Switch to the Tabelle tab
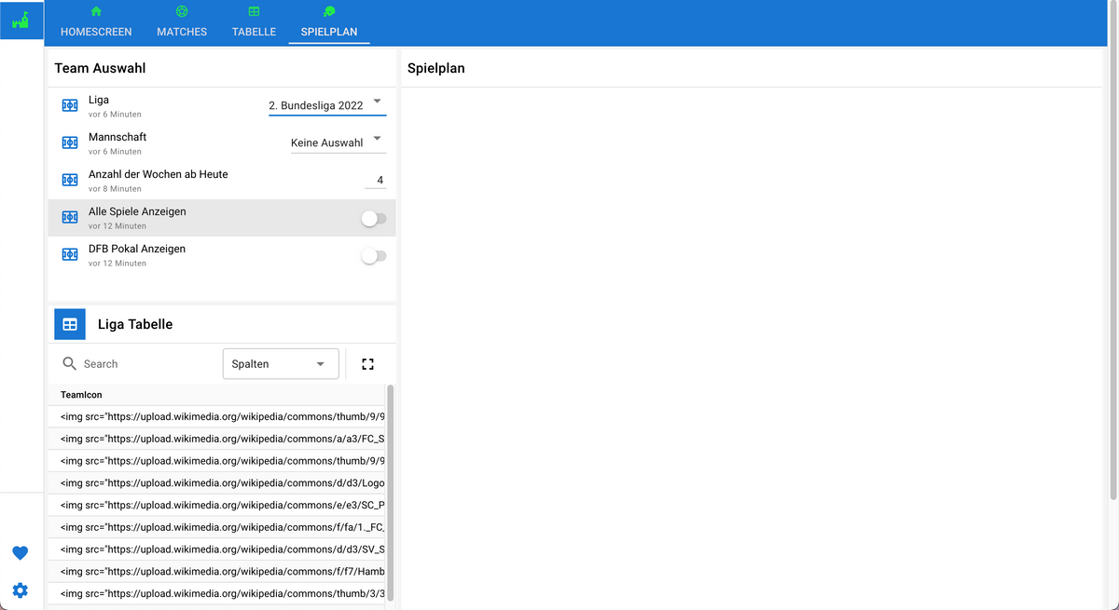 (x=254, y=23)
